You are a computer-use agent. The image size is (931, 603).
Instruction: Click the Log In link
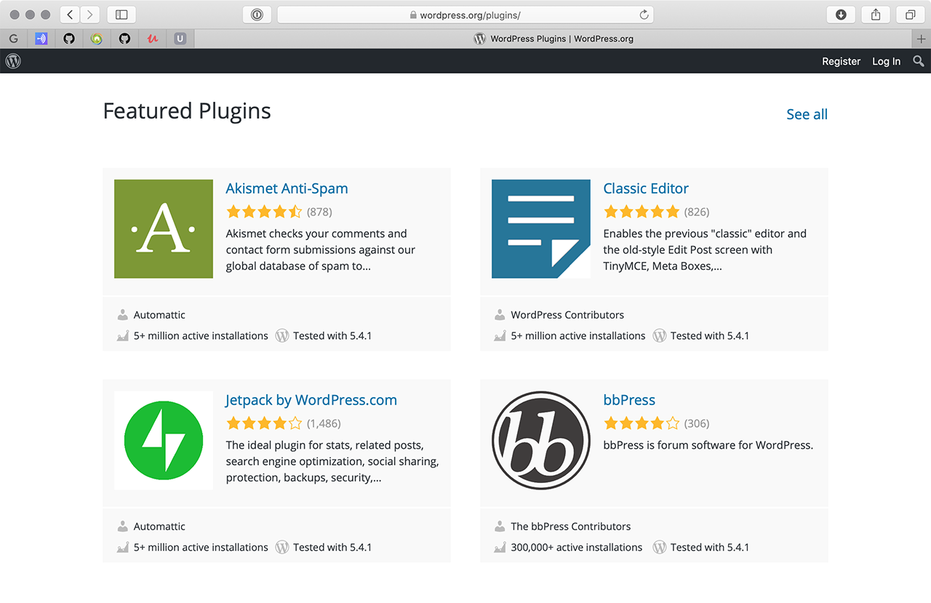(887, 61)
